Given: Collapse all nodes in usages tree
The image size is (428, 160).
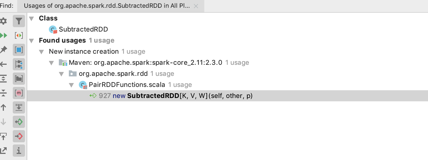Looking at the screenshot, I should (3, 93).
